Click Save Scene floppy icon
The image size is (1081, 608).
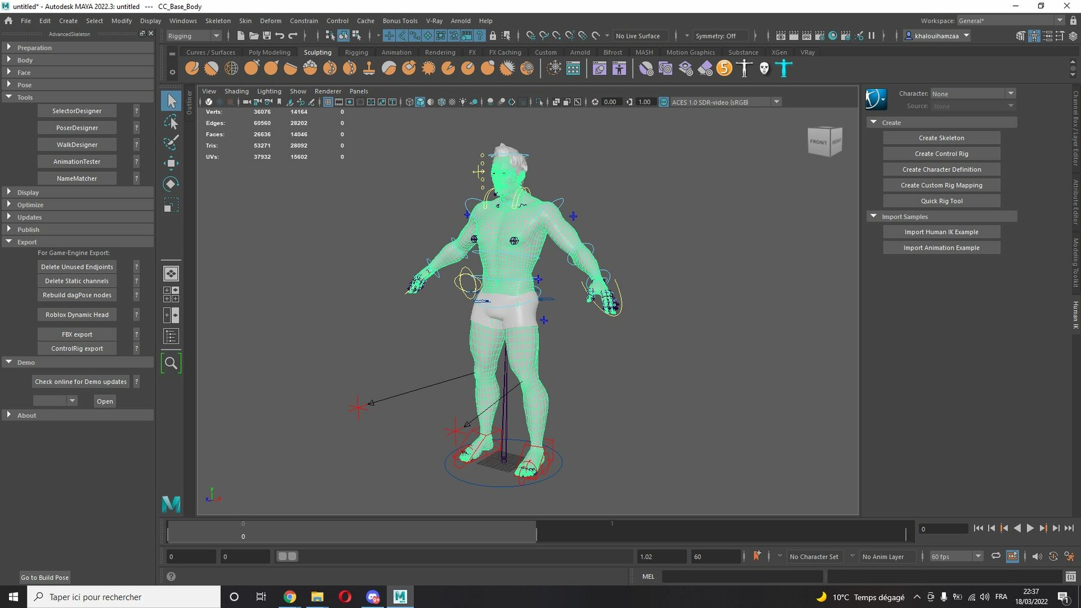267,36
